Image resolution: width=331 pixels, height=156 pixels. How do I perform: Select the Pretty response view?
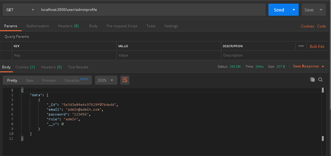click(x=12, y=80)
